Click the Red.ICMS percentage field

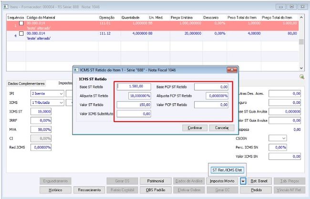click(x=41, y=148)
